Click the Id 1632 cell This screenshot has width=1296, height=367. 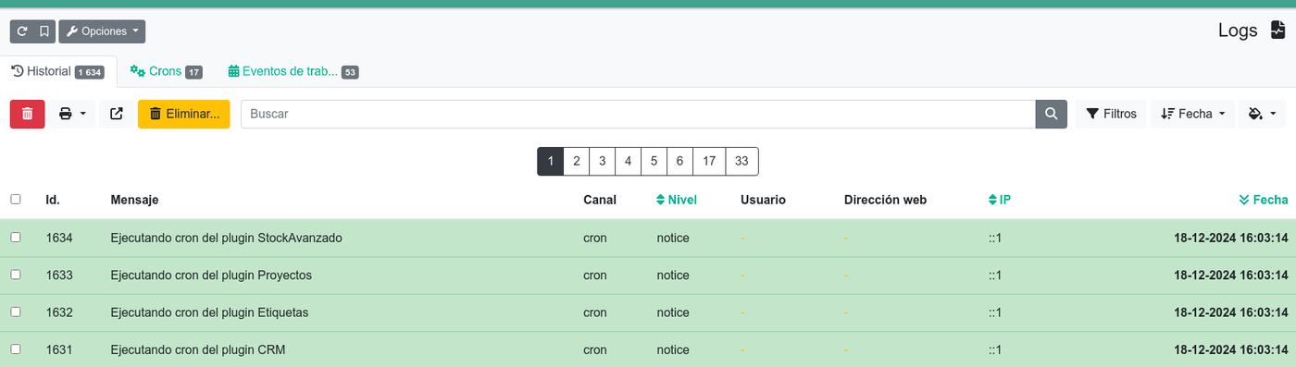click(59, 312)
